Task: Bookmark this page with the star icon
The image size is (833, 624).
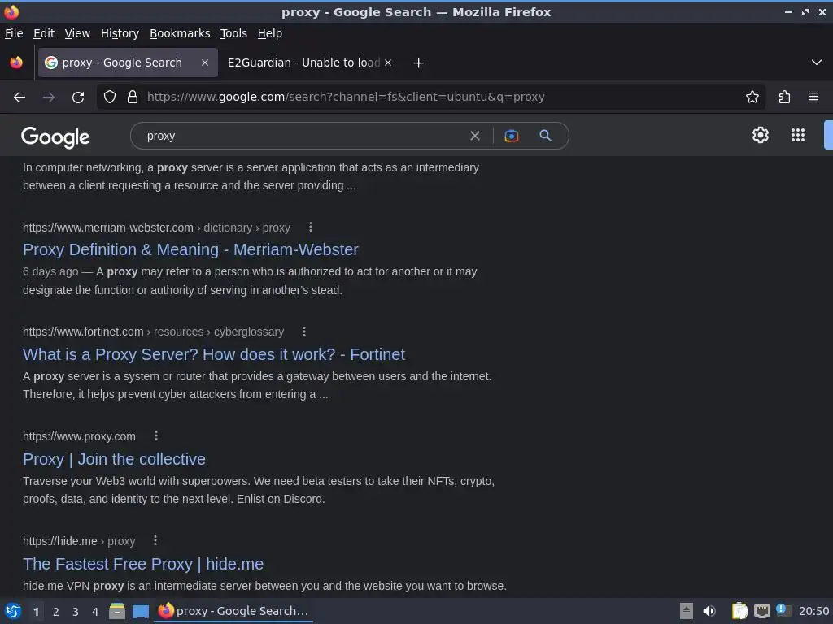Action: click(x=752, y=97)
